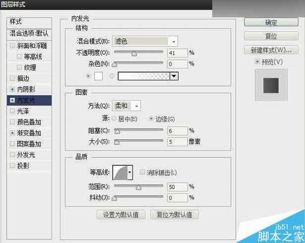Click the 复位为默认值 button
This screenshot has width=305, height=243.
pyautogui.click(x=174, y=215)
